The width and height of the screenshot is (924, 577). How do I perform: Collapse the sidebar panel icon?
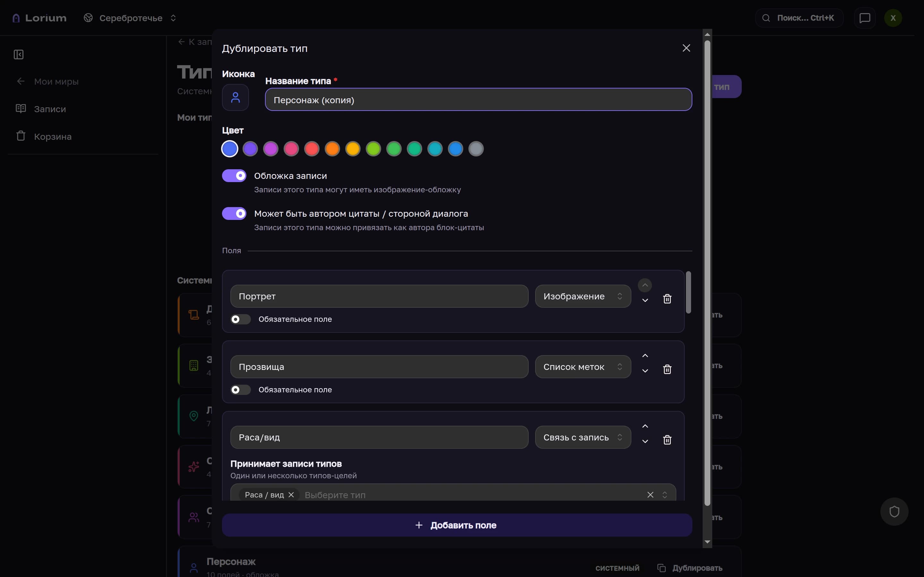click(x=19, y=54)
